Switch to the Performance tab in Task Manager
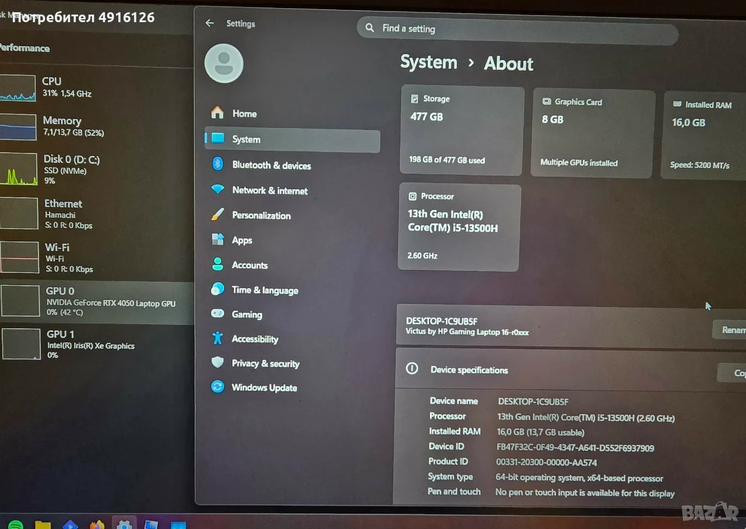 24,48
